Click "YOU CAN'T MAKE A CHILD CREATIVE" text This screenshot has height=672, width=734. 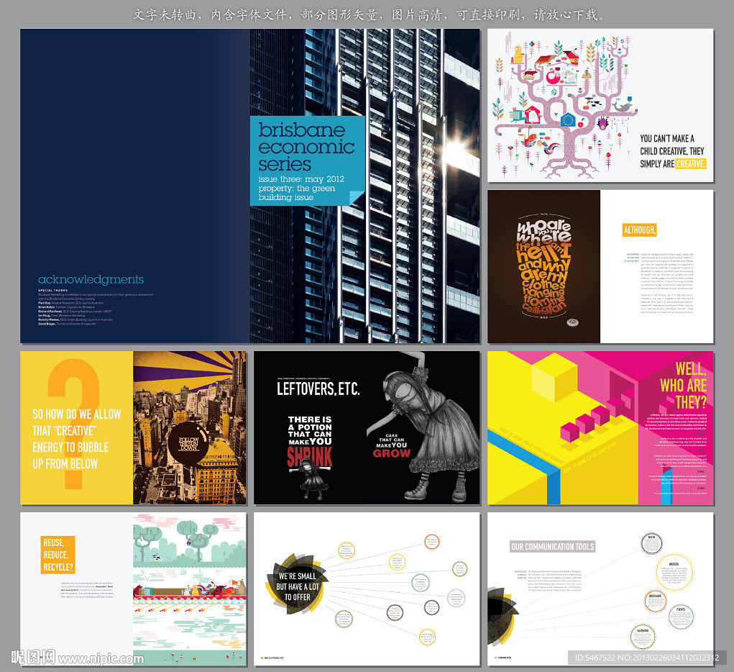click(671, 145)
